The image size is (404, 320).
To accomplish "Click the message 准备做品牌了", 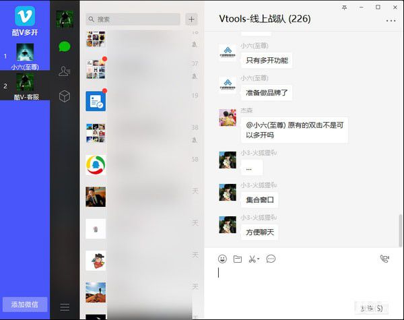I will 267,92.
